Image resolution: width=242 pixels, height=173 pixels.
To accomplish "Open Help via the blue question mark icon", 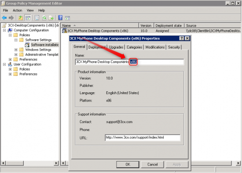I will (60, 18).
